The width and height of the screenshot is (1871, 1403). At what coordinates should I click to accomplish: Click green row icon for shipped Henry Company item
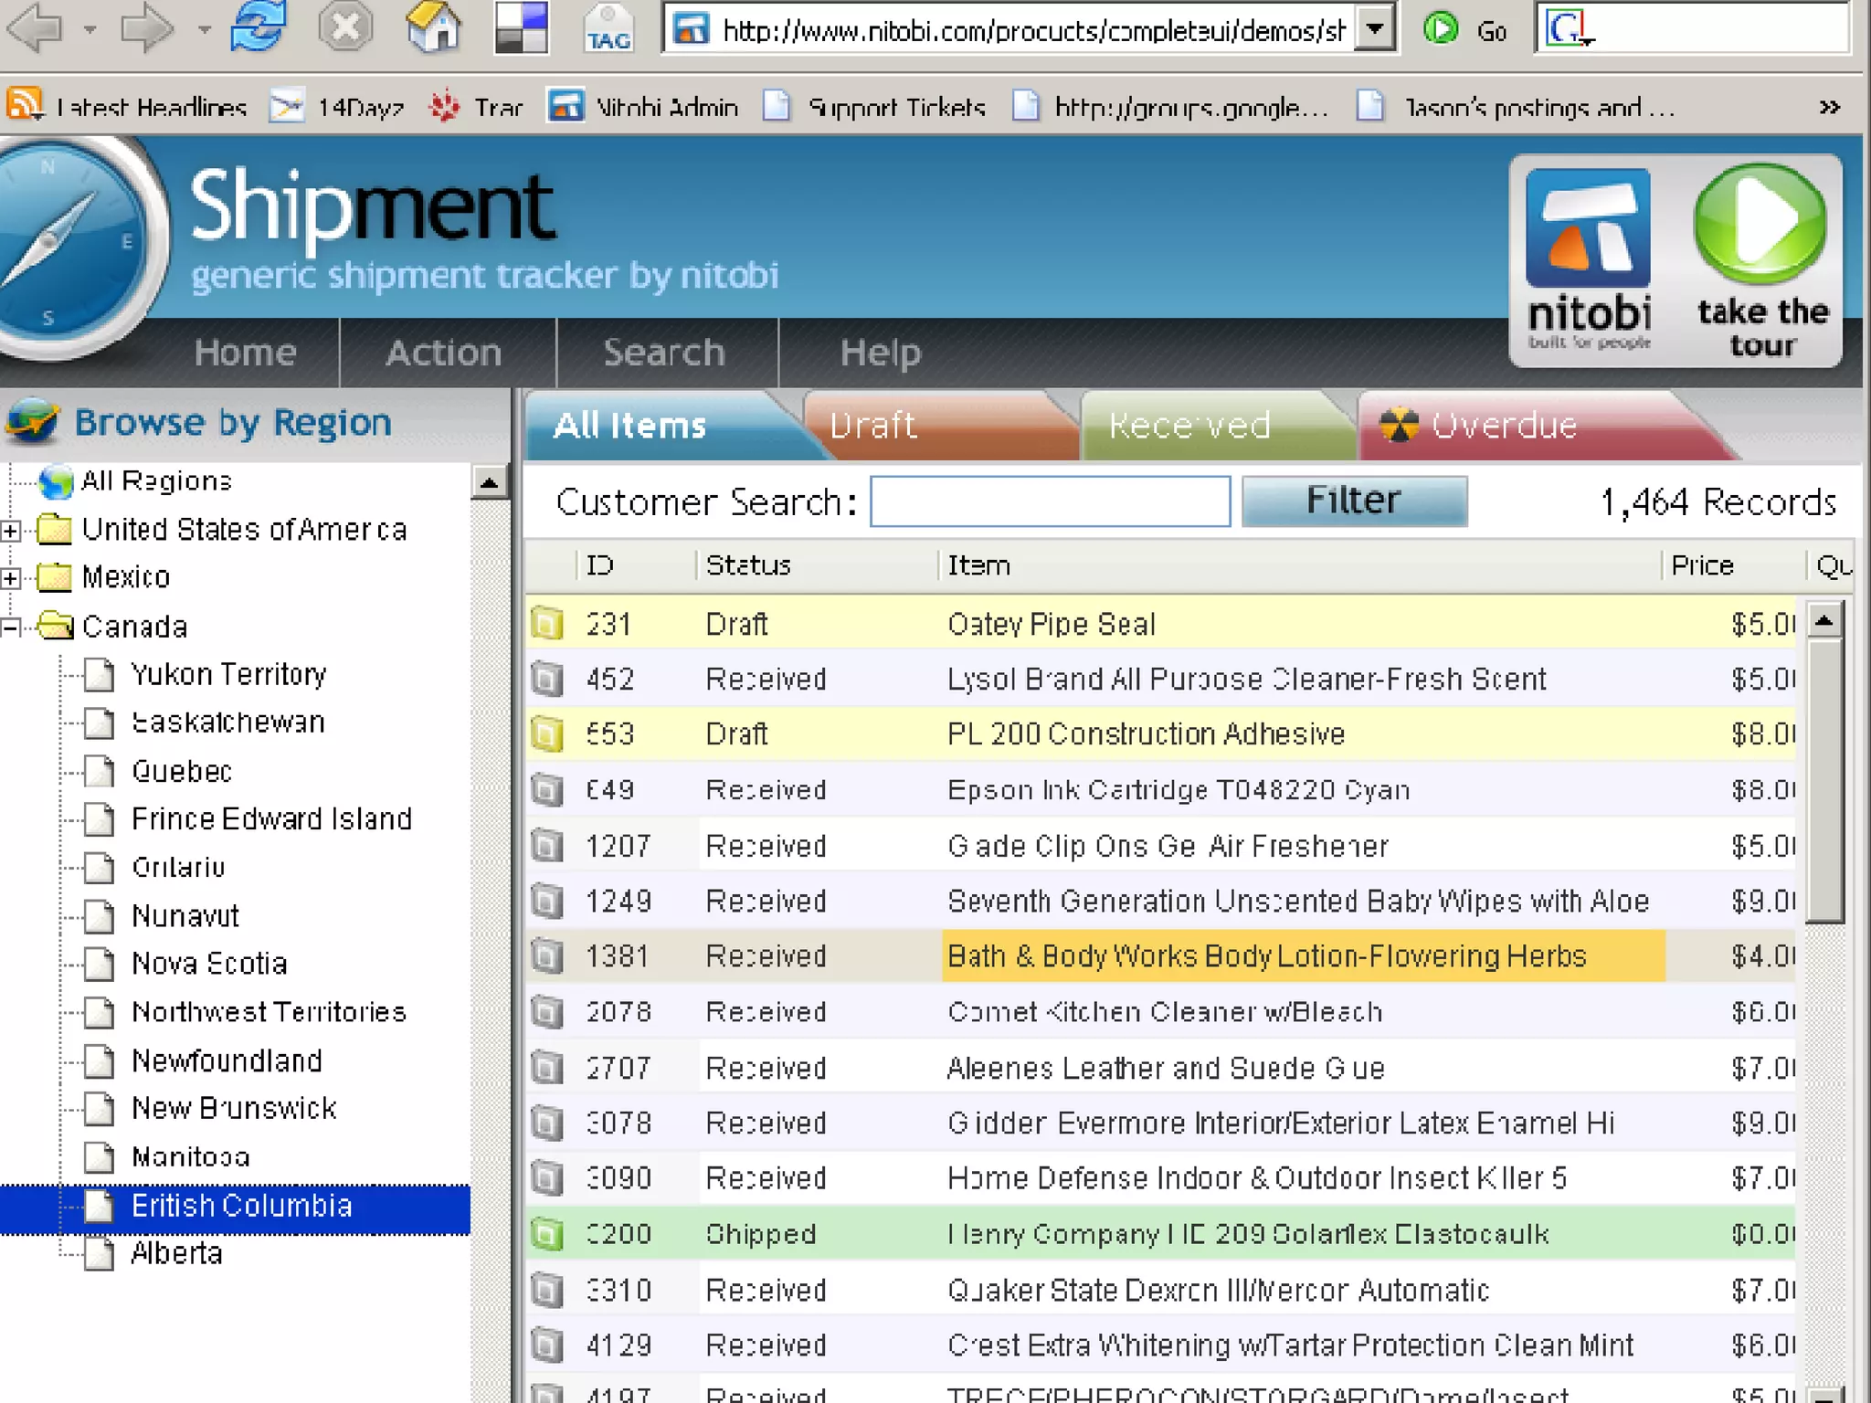547,1235
